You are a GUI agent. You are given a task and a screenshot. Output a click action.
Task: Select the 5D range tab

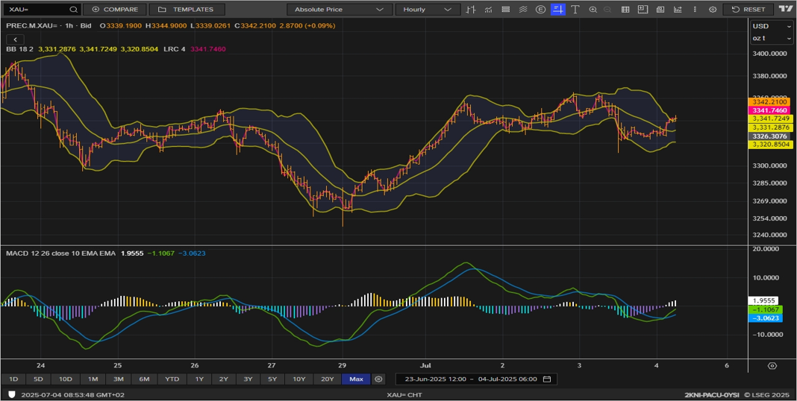click(x=39, y=379)
